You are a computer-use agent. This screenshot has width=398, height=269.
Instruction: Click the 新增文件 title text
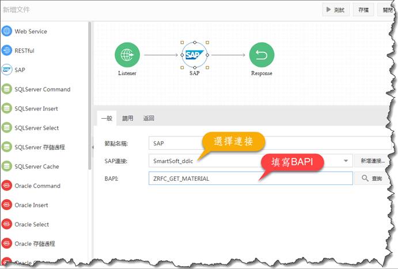[x=16, y=10]
